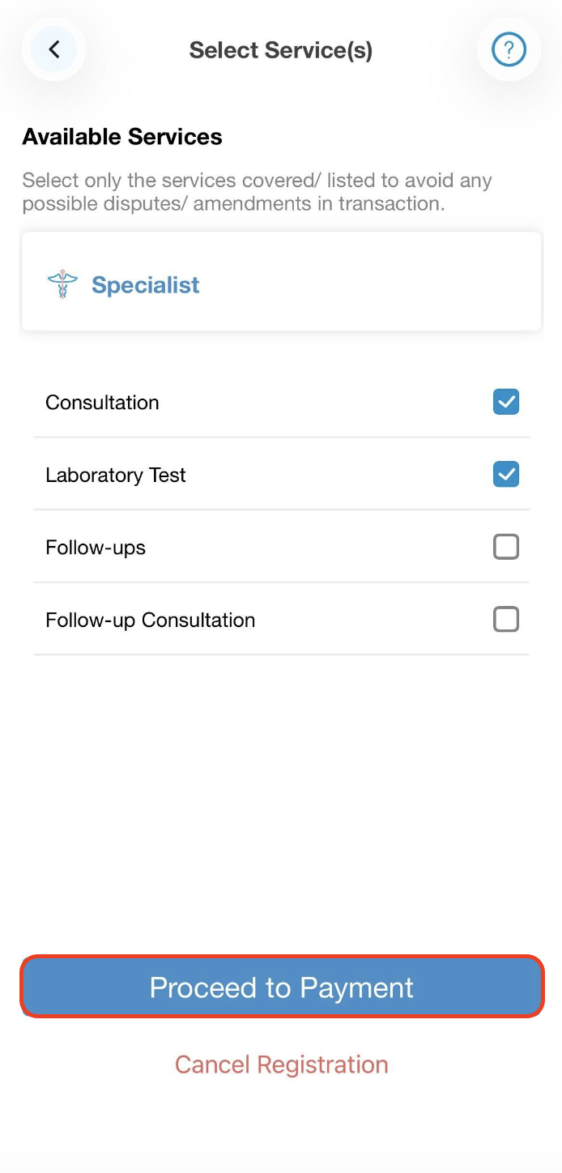Enable the Follow-ups checkbox
The image size is (562, 1173).
[506, 548]
